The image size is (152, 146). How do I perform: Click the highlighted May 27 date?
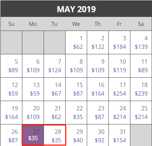click(x=33, y=135)
